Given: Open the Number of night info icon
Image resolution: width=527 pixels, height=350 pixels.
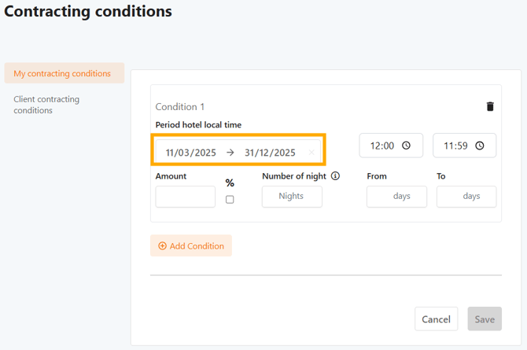Looking at the screenshot, I should pyautogui.click(x=335, y=176).
